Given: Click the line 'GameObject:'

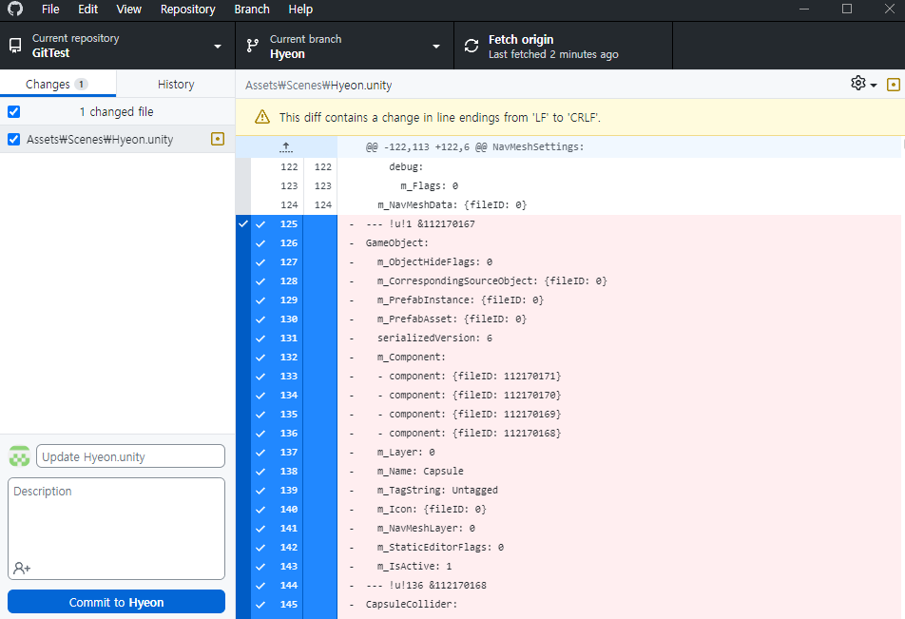Looking at the screenshot, I should coord(397,243).
